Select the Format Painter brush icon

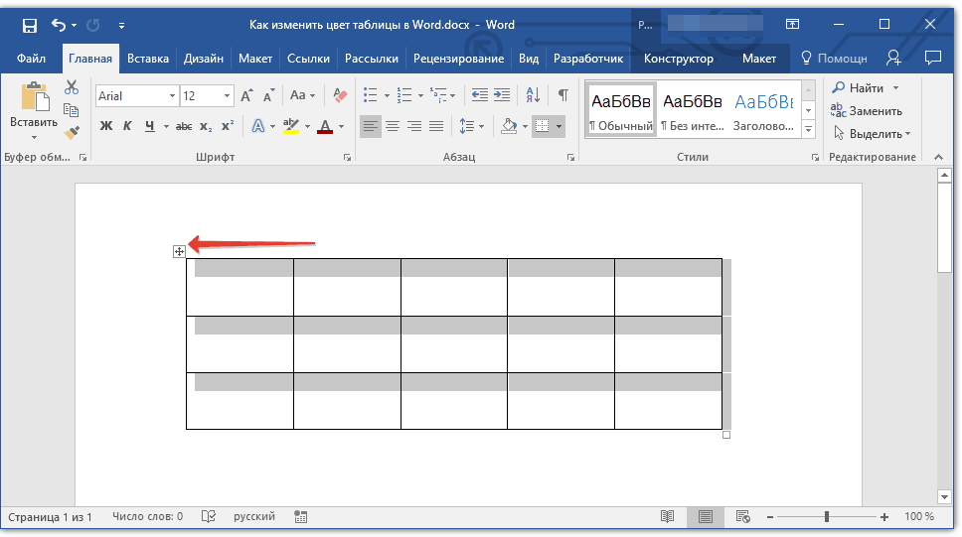point(72,132)
